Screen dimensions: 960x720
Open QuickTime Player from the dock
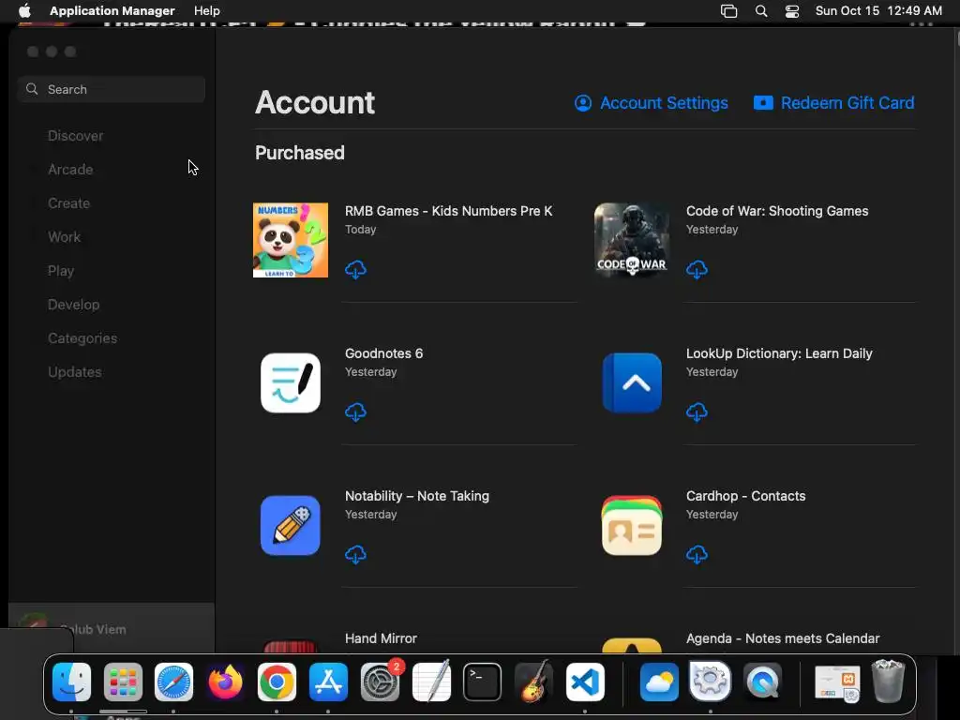tap(762, 682)
